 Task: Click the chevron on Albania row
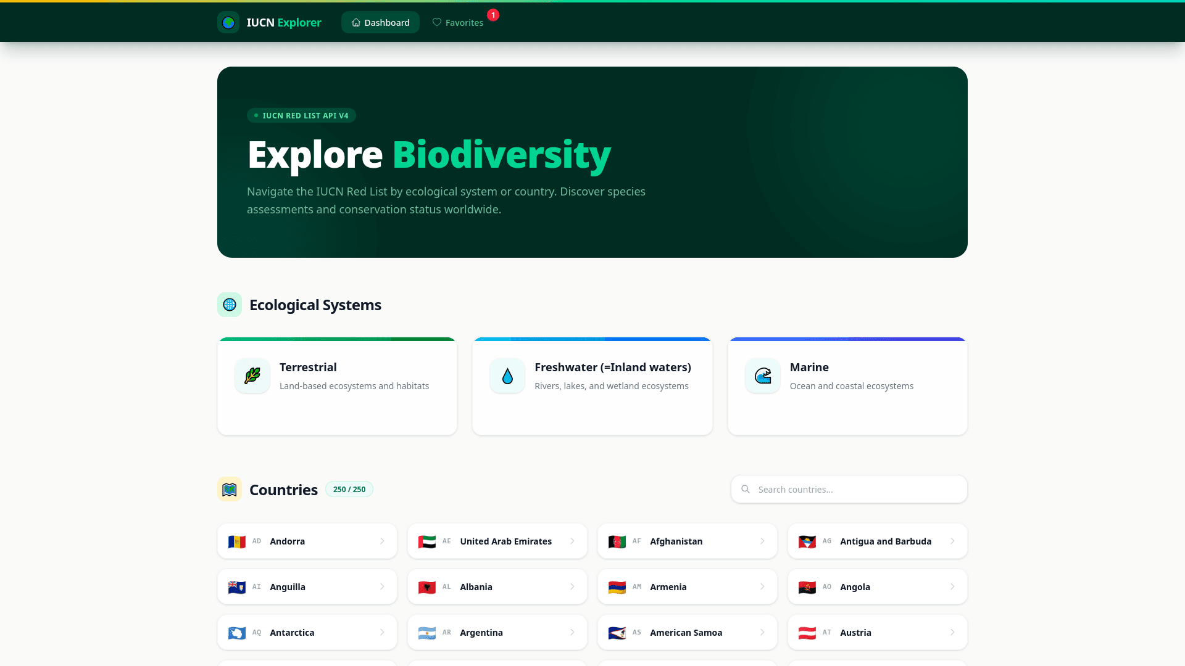[572, 587]
